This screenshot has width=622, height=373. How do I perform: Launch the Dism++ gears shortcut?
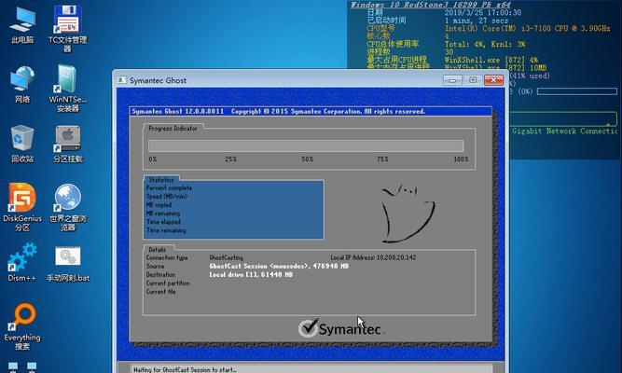pos(22,262)
